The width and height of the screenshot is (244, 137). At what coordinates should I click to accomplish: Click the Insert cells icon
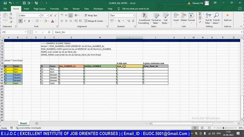176,16
